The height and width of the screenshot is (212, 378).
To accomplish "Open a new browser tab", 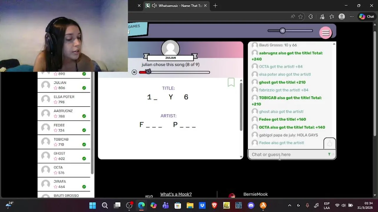I will (x=215, y=6).
